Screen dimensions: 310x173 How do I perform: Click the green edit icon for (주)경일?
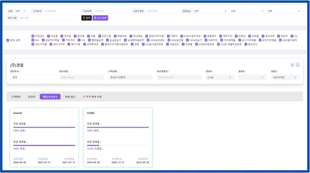tap(293, 65)
